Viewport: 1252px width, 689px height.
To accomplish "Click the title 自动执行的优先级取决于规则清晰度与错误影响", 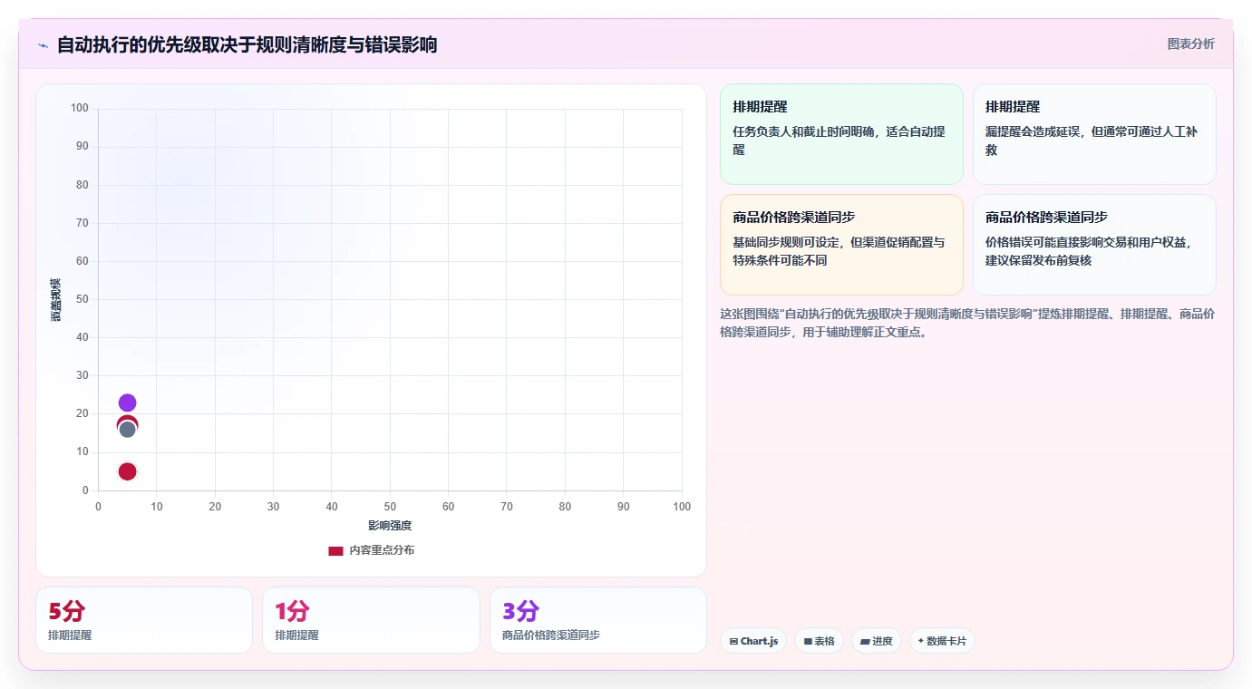I will pyautogui.click(x=247, y=44).
